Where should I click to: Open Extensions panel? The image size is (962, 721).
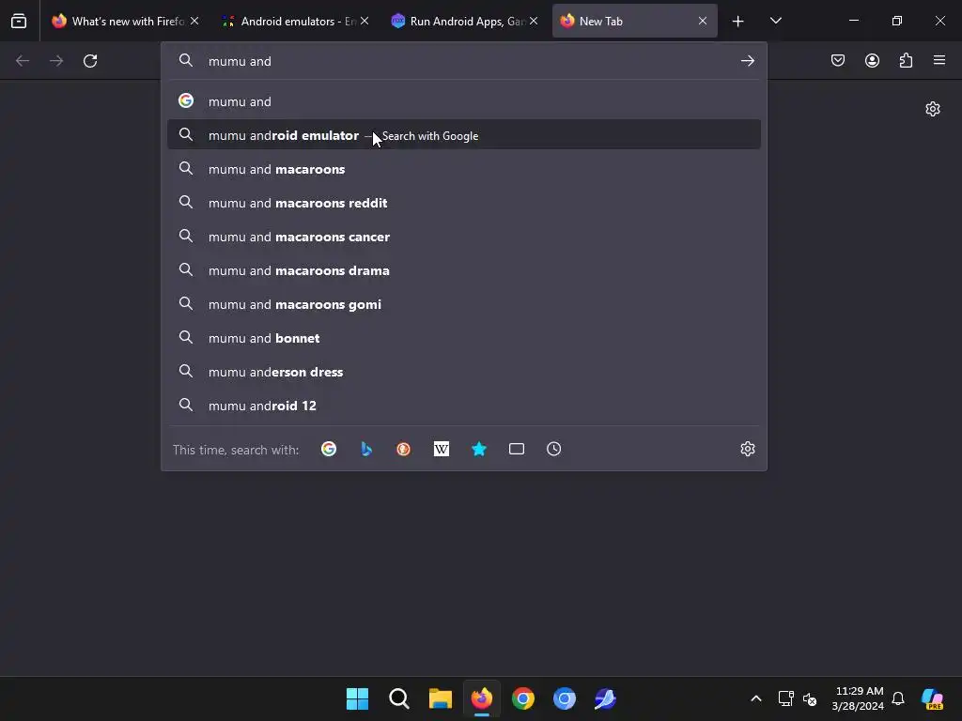coord(906,60)
